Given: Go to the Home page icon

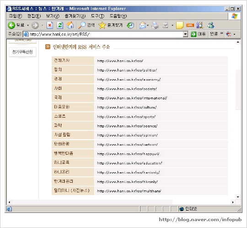Looking at the screenshot, I should tap(70, 25).
